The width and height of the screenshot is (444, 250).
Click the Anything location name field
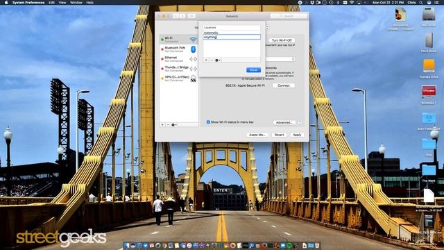coord(232,37)
